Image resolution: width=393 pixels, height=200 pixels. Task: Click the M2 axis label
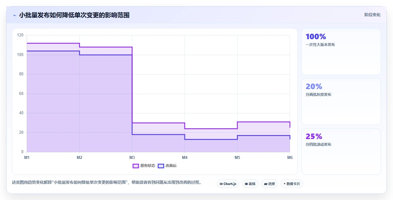tap(79, 157)
